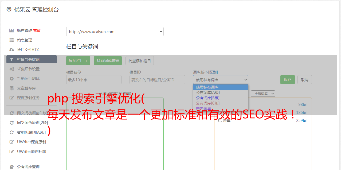The width and height of the screenshot is (341, 170).
Task: Click the database icon beside 文章暂存库
Action: (11, 88)
